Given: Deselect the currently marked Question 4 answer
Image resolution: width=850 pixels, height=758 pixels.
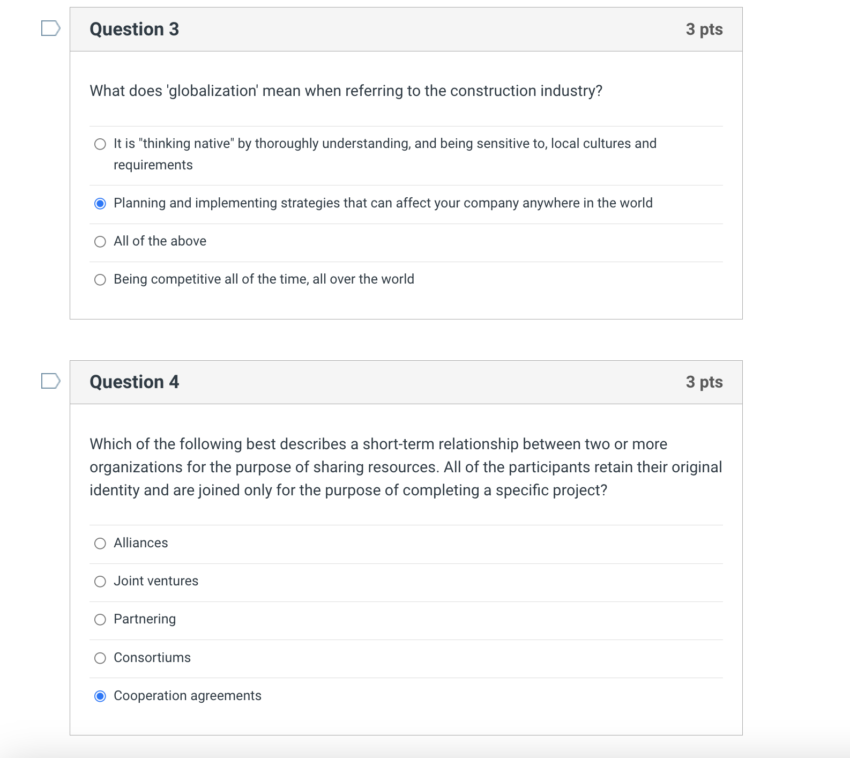Looking at the screenshot, I should pos(100,696).
